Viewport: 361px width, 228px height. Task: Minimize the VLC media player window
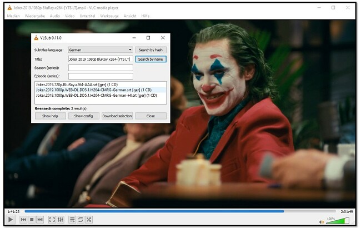click(x=319, y=8)
